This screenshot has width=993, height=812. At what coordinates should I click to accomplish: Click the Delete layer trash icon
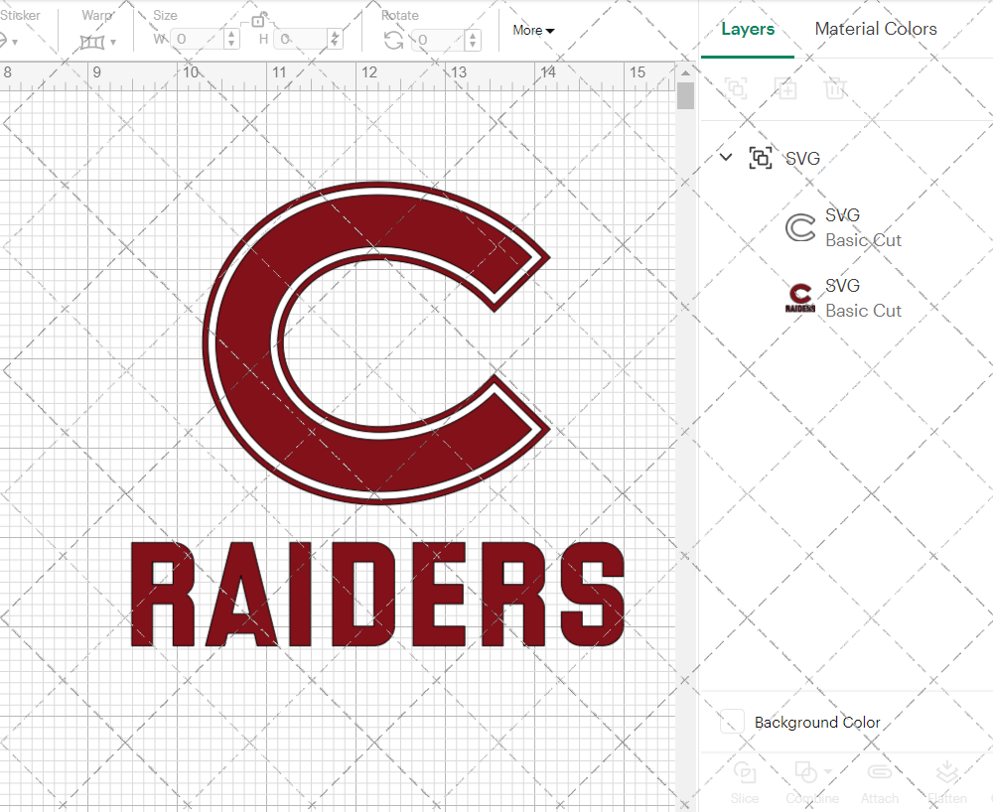835,88
